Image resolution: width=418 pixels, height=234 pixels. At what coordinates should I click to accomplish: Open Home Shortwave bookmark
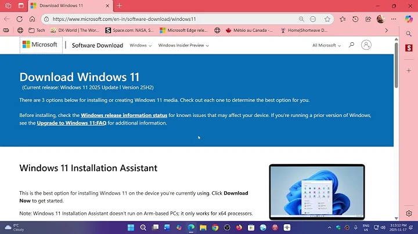coord(304,30)
